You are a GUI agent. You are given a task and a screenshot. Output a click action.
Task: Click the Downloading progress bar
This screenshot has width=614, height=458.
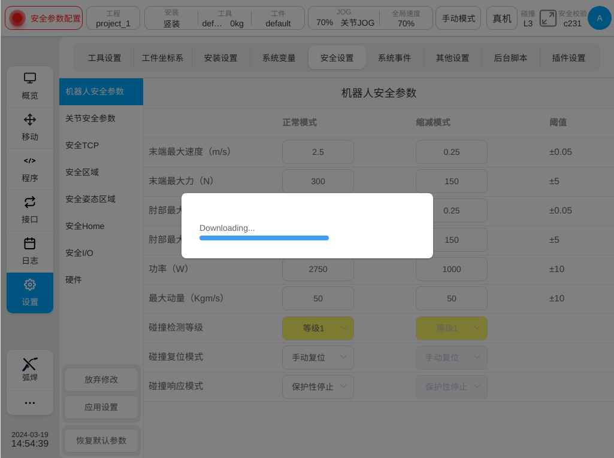(264, 238)
